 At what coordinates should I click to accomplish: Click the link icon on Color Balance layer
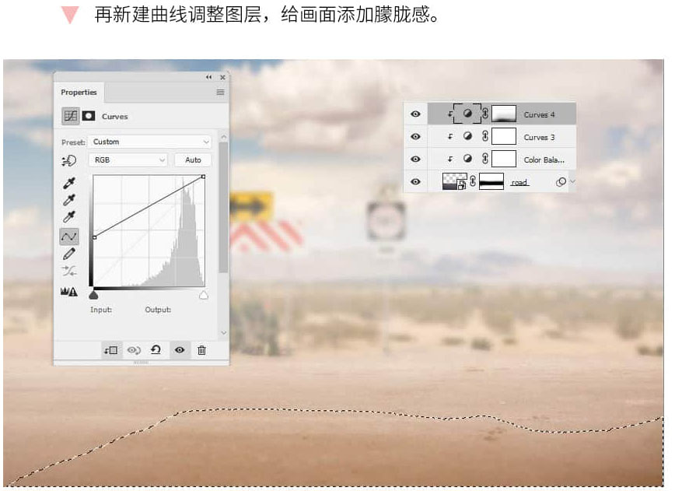485,159
